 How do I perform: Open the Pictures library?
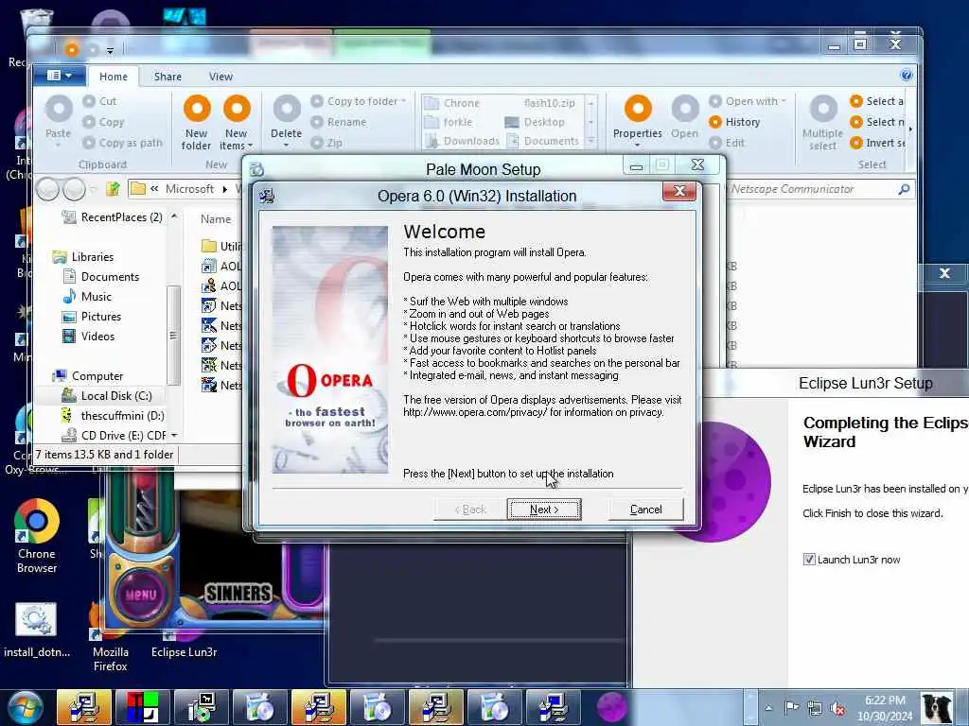click(x=92, y=316)
